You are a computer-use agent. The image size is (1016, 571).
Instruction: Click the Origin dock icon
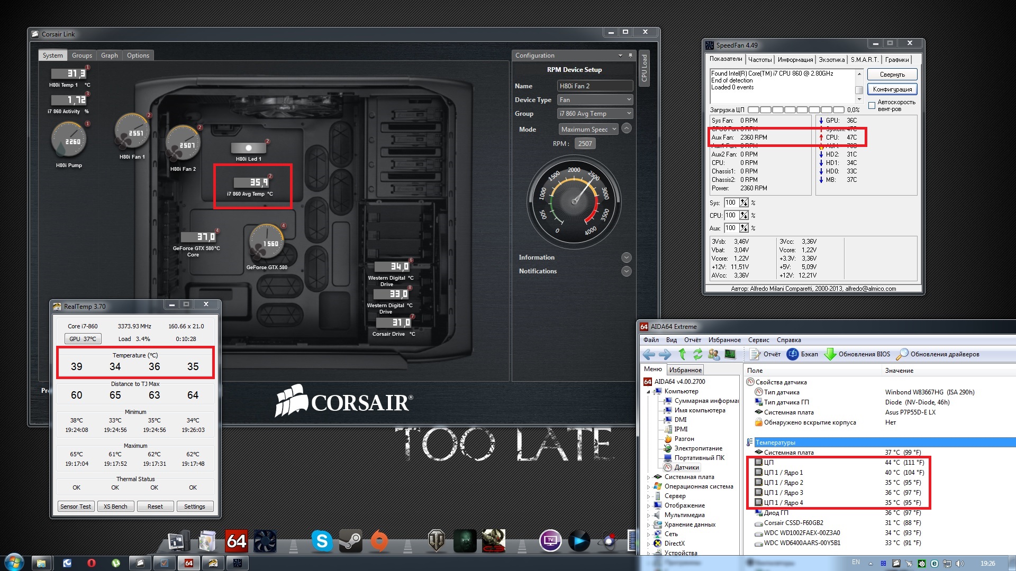pyautogui.click(x=379, y=541)
